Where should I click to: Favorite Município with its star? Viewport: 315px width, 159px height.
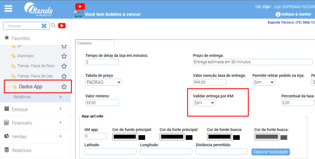pyautogui.click(x=64, y=56)
